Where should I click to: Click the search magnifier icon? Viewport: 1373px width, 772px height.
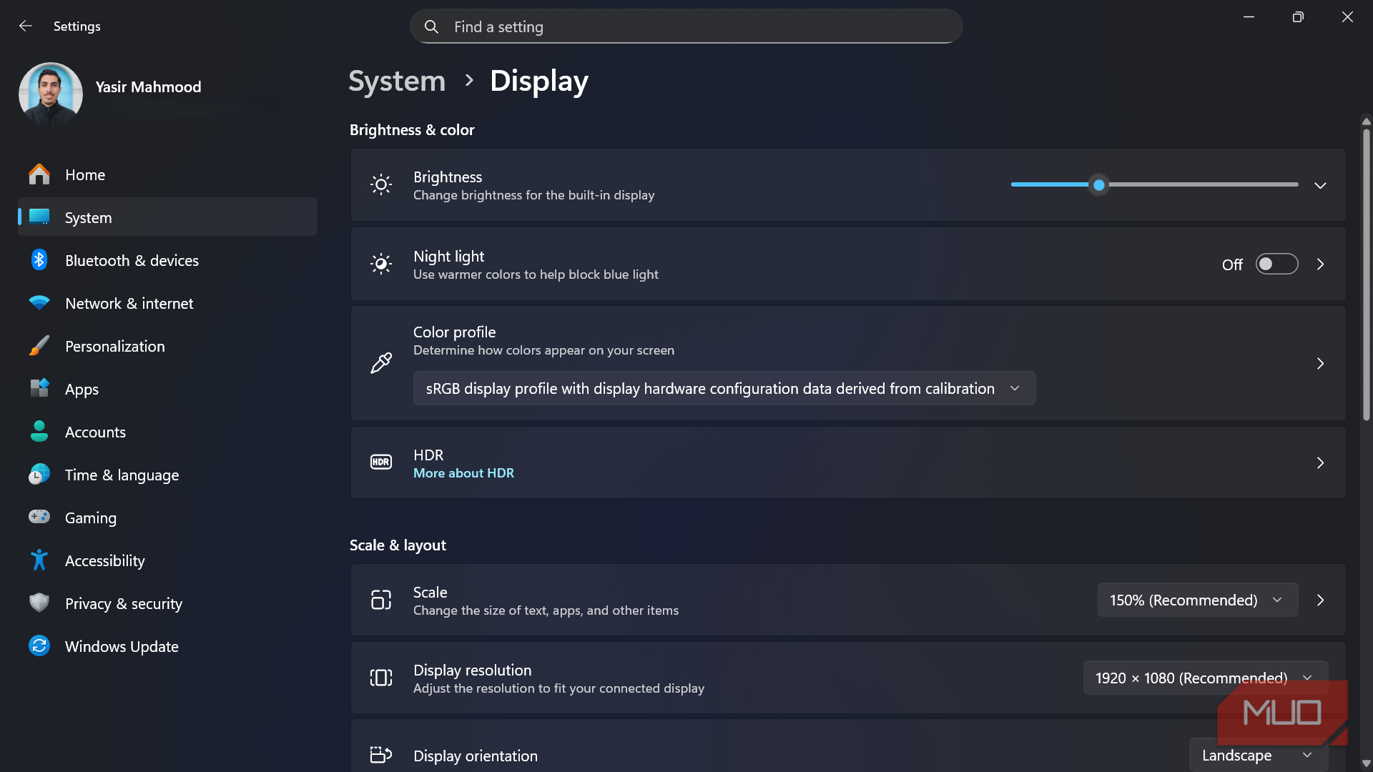pyautogui.click(x=431, y=27)
